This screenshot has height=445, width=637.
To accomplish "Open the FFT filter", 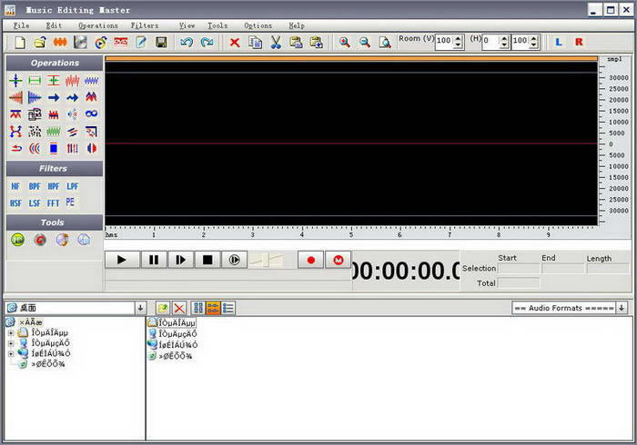I will tap(53, 203).
